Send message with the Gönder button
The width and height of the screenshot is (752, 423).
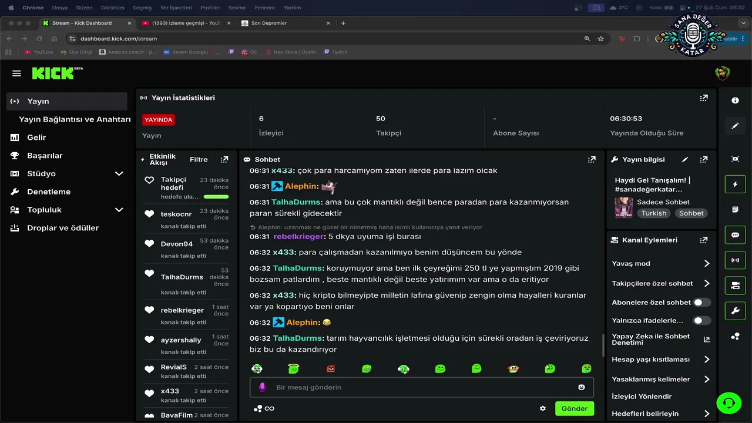coord(575,408)
